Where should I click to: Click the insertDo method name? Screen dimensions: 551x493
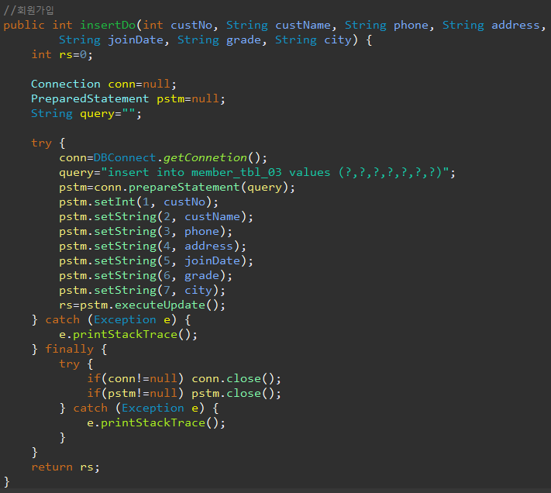108,25
